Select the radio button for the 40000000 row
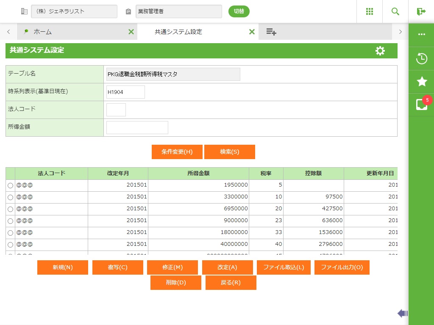Screen dimensions: 434x325 click(10, 245)
